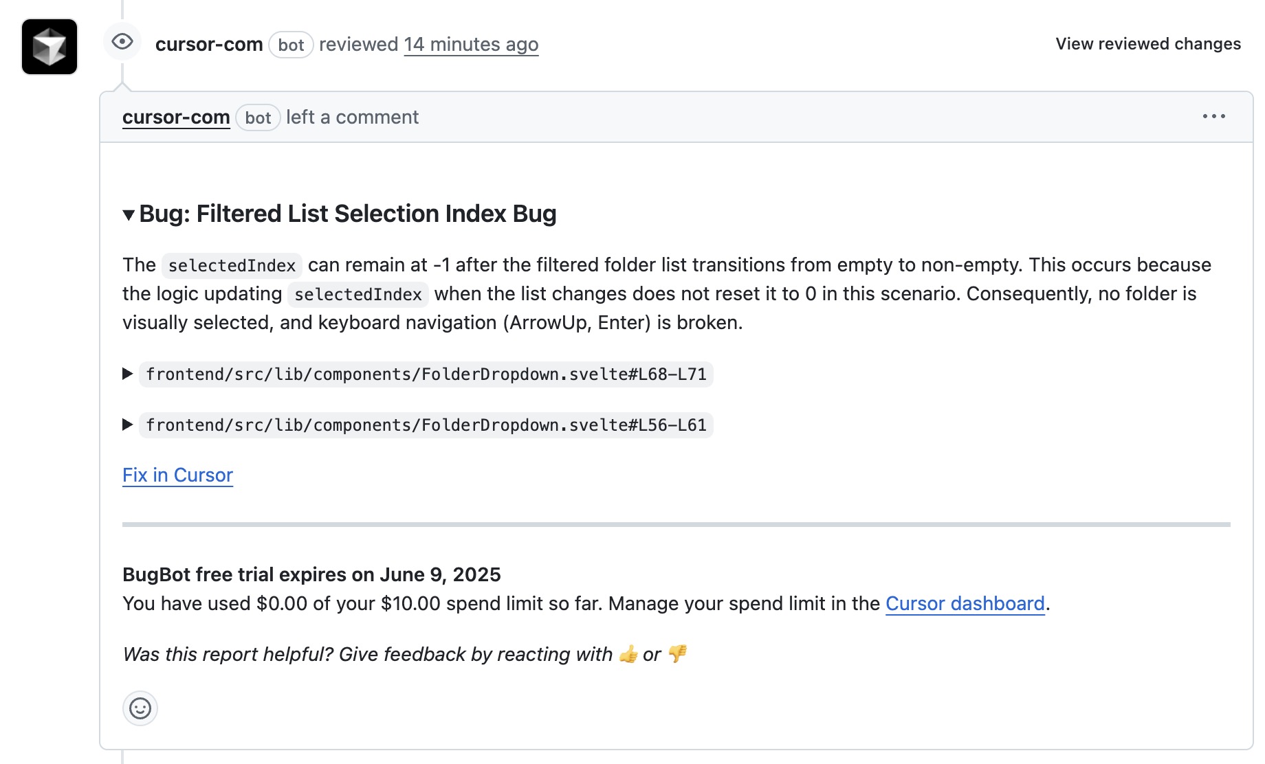Click the thumbs up emoji
Image resolution: width=1265 pixels, height=764 pixels.
pyautogui.click(x=628, y=654)
